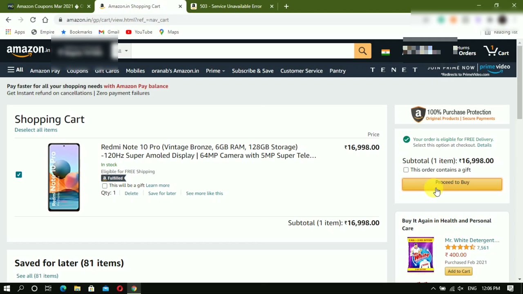Close the Amazon.in Shopping Cart tab
This screenshot has width=523, height=294.
[x=180, y=6]
